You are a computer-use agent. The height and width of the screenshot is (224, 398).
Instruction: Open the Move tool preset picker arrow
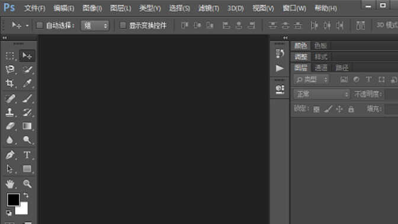pyautogui.click(x=27, y=25)
